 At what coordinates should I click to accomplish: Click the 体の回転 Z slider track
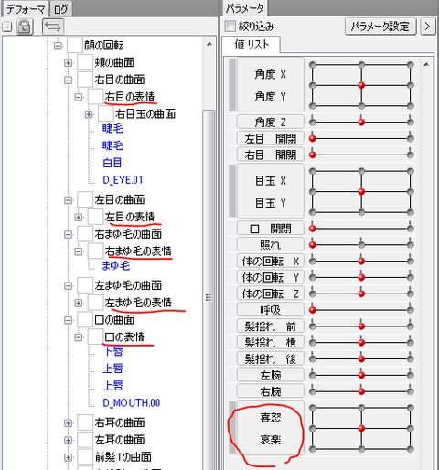click(x=361, y=294)
